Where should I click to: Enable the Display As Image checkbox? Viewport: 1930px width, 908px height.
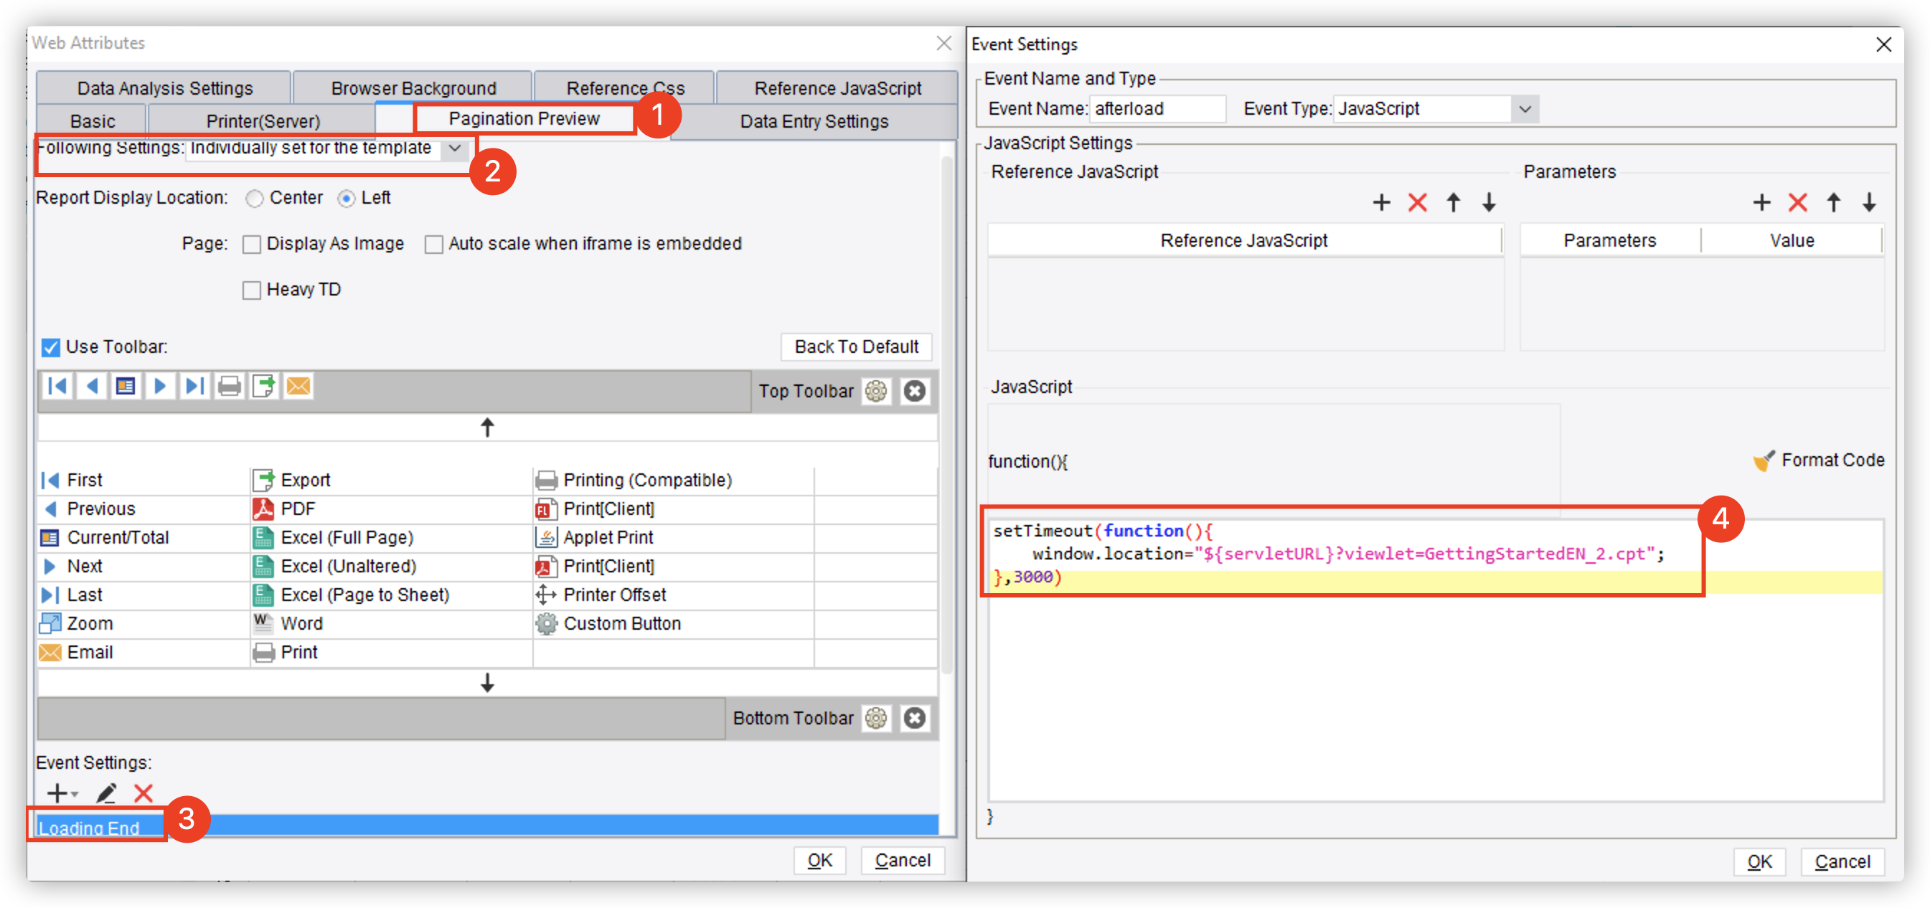coord(252,245)
